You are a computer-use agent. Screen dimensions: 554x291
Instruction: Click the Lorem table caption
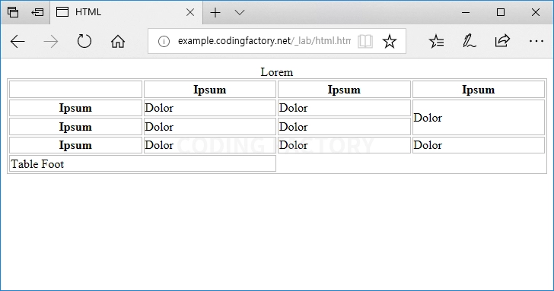(x=277, y=72)
